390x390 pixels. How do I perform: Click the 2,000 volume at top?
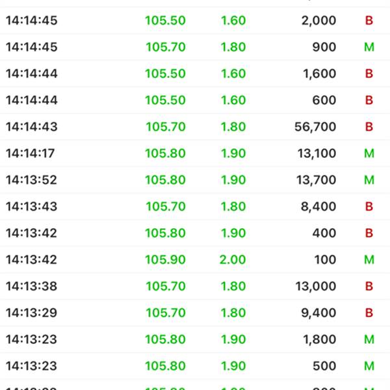tap(319, 20)
